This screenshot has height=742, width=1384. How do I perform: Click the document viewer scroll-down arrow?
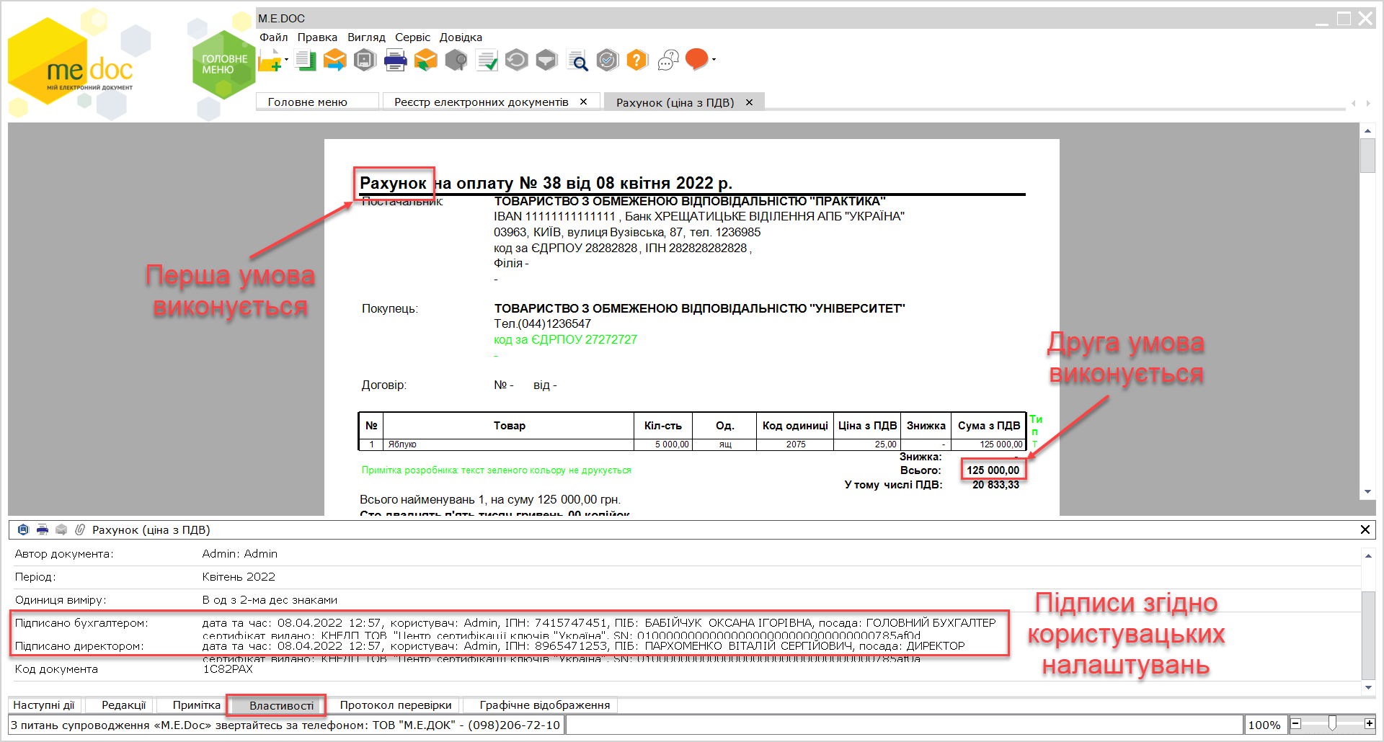(x=1367, y=492)
